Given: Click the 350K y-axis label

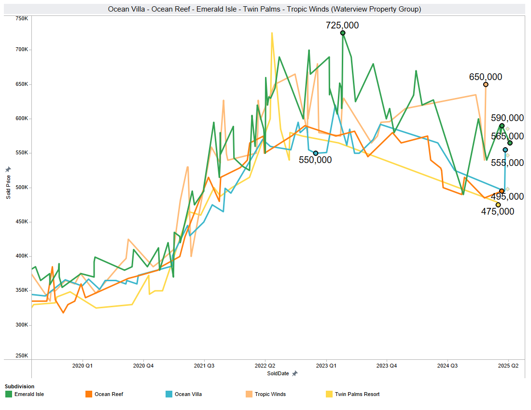Looking at the screenshot, I should [x=22, y=290].
